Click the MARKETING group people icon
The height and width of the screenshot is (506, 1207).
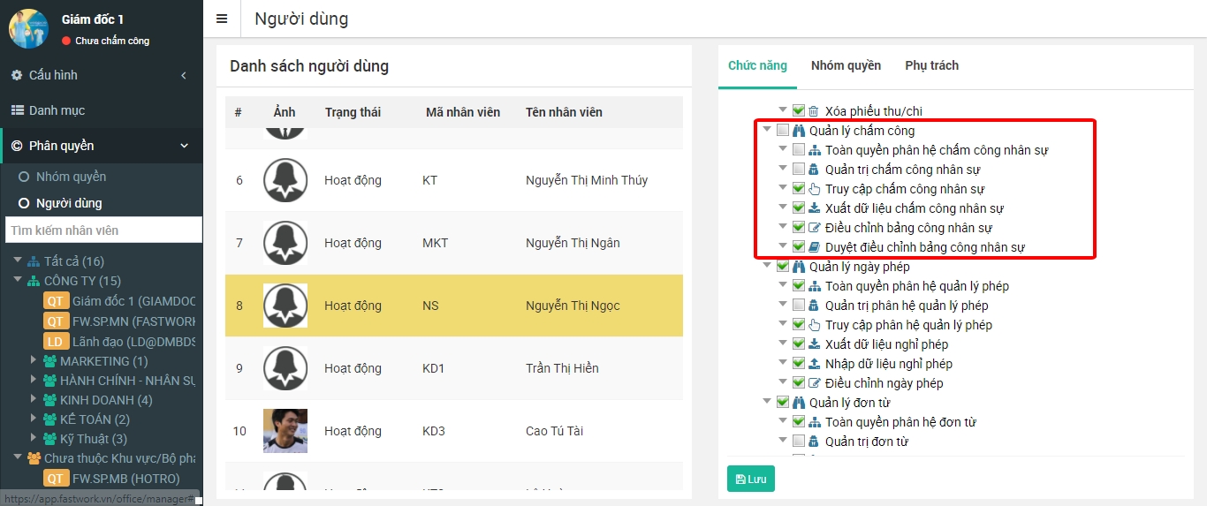click(x=49, y=361)
